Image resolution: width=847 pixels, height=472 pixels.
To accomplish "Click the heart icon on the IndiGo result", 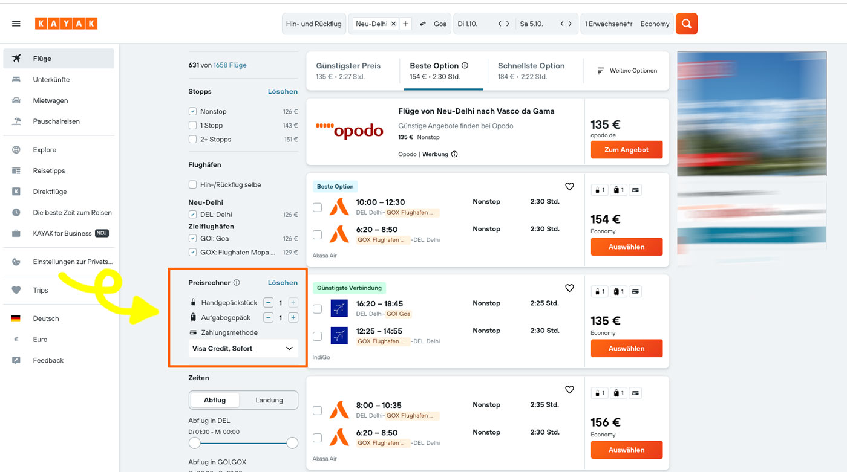I will [x=569, y=288].
